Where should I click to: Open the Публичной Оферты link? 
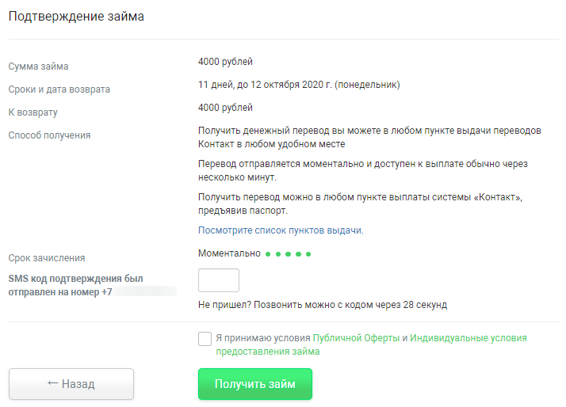point(356,338)
